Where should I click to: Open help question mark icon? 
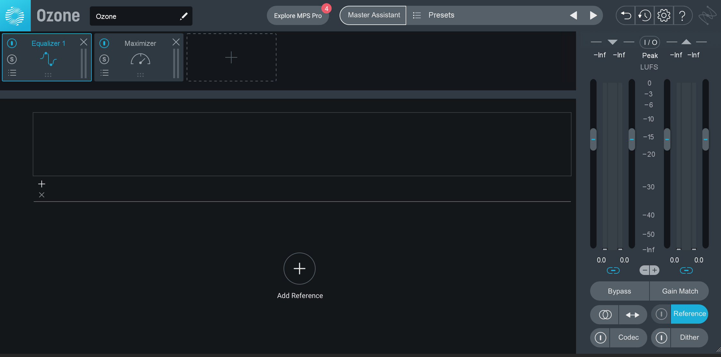[682, 15]
